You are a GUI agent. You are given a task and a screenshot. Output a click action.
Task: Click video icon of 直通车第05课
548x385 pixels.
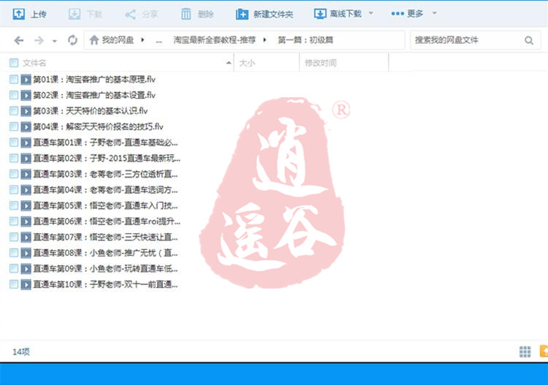pos(26,205)
